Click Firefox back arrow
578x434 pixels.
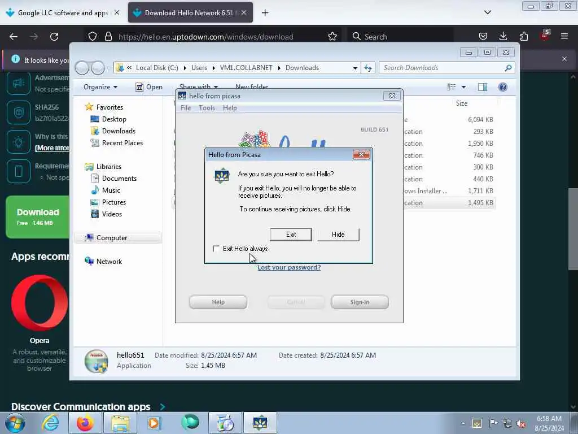tap(14, 37)
